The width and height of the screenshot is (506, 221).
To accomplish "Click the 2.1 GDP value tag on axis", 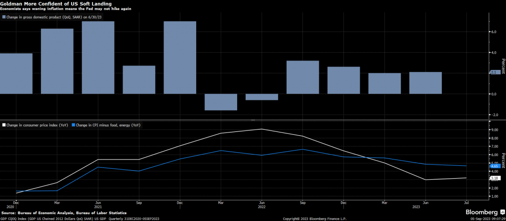I will pos(494,72).
